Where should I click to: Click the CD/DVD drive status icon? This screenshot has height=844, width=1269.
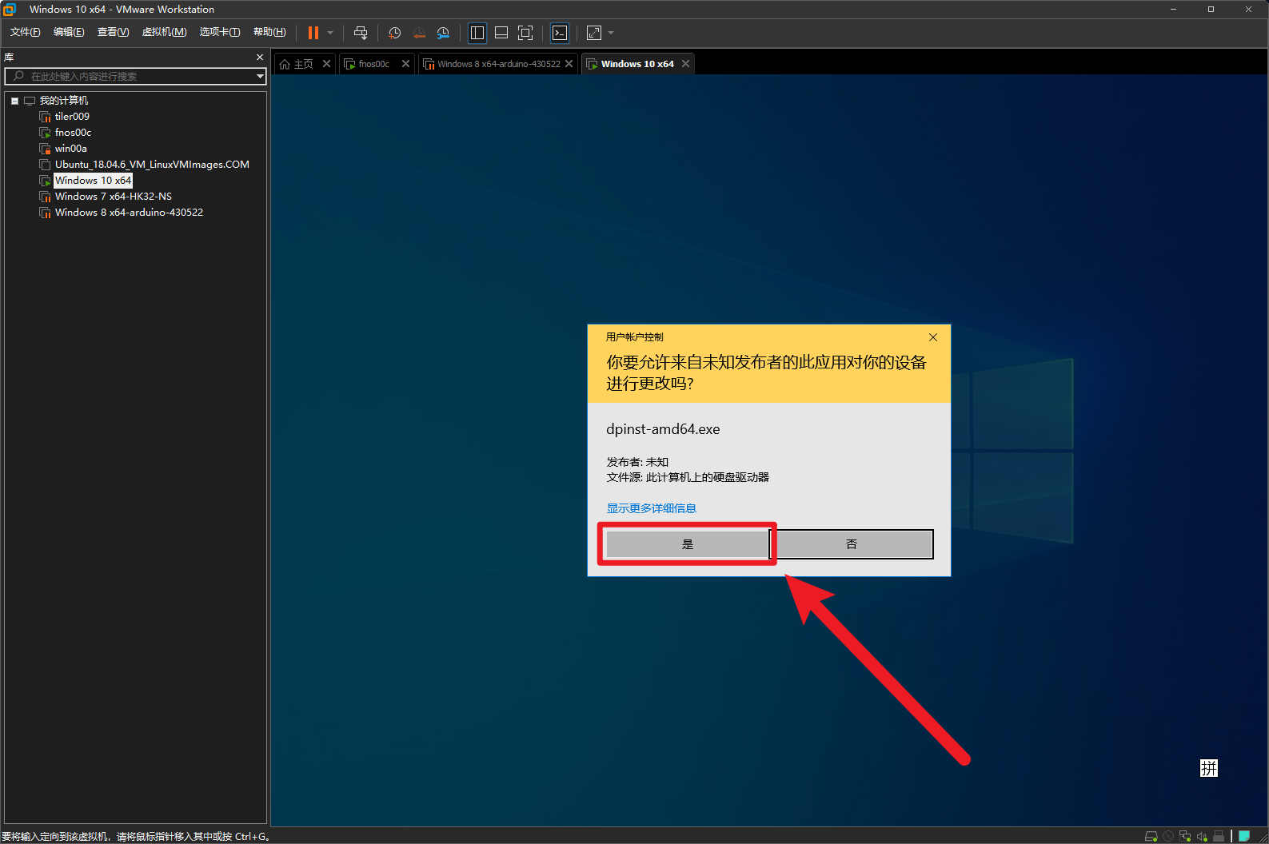(x=1168, y=836)
